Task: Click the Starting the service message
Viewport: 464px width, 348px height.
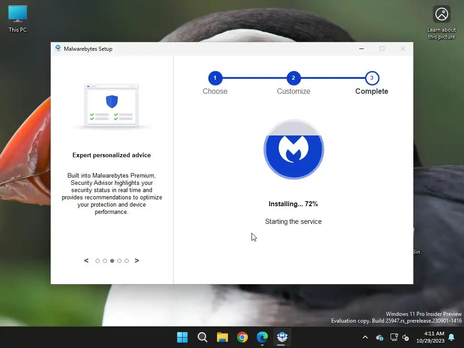Action: [293, 222]
